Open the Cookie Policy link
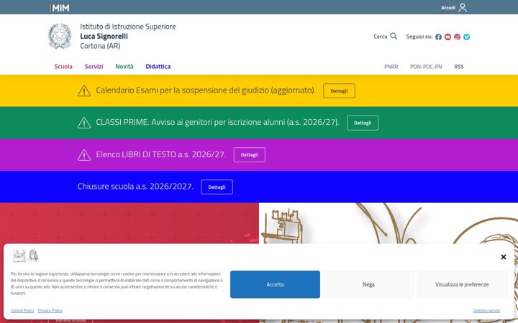Screen dimensions: 518x323 point(22,311)
